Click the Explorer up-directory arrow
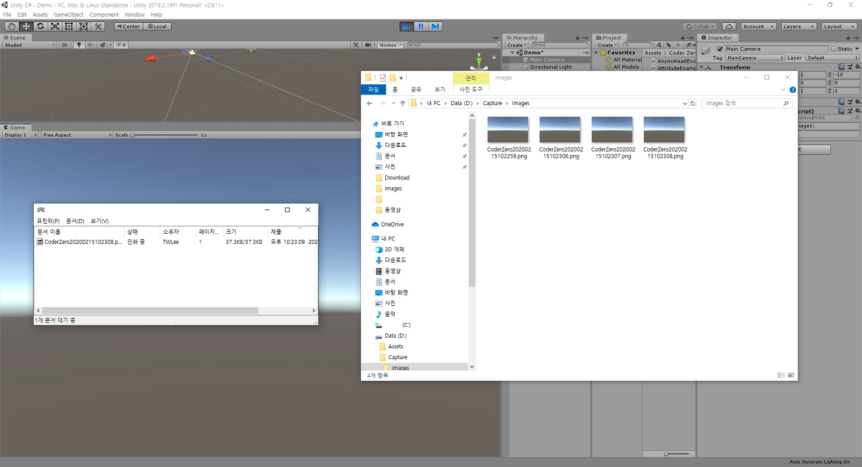Image resolution: width=862 pixels, height=467 pixels. click(x=403, y=103)
